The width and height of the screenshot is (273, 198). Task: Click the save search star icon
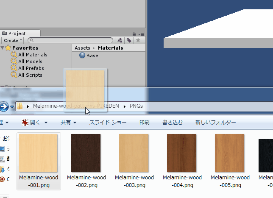[x=138, y=40]
